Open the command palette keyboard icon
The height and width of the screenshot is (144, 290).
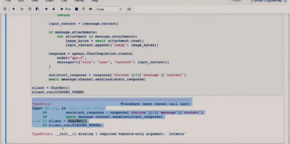(x=129, y=9)
